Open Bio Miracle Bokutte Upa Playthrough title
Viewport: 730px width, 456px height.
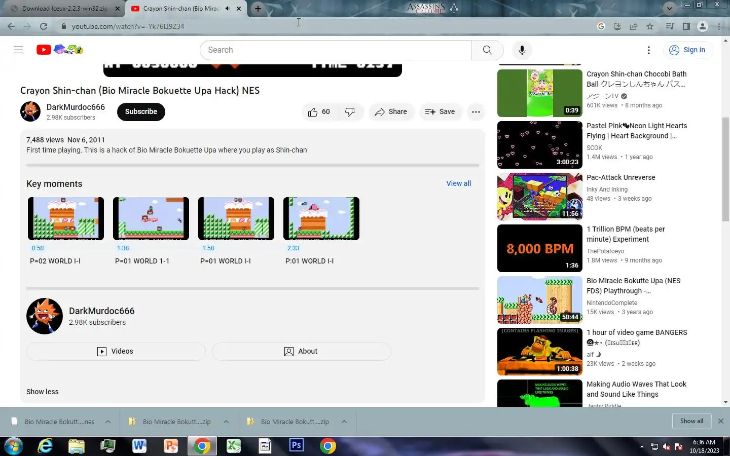[634, 286]
